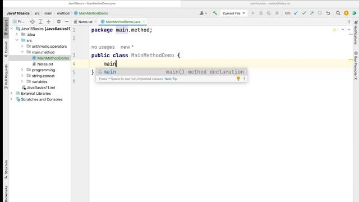Collapse the src folder

pos(17,40)
